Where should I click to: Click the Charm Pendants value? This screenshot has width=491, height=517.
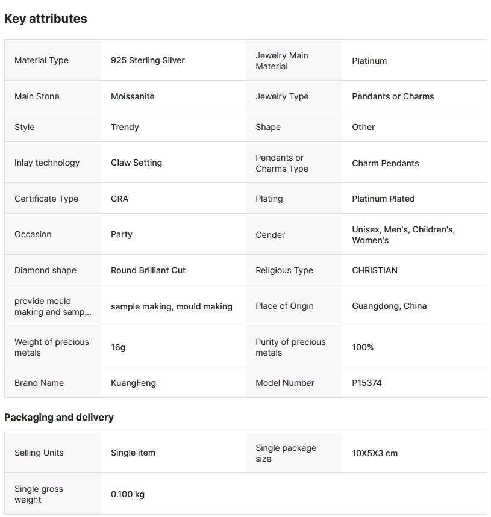click(x=386, y=163)
